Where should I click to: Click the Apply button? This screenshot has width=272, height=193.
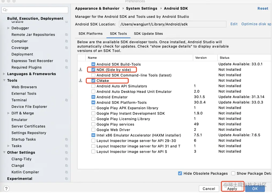(232, 188)
